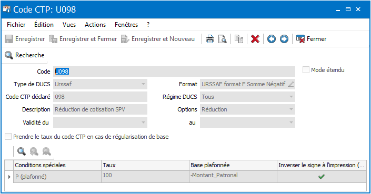This screenshot has width=371, height=194.
Task: Click the Description field
Action: 100,110
